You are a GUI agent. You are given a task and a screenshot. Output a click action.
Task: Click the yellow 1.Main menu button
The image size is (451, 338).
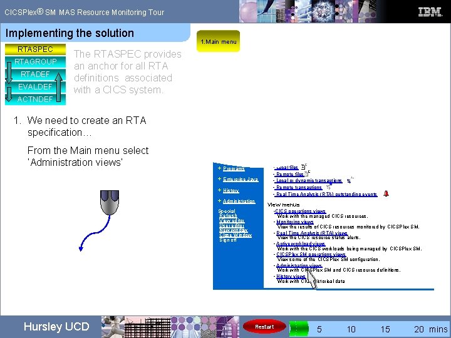[x=218, y=41]
